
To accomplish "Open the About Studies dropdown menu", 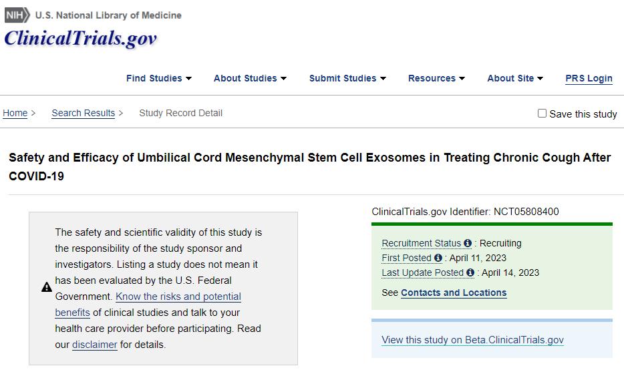I will [250, 78].
